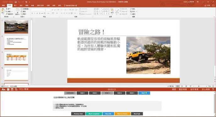Screen dimensions: 216x117
Task: Open character spacing options
Action: tap(45, 14)
